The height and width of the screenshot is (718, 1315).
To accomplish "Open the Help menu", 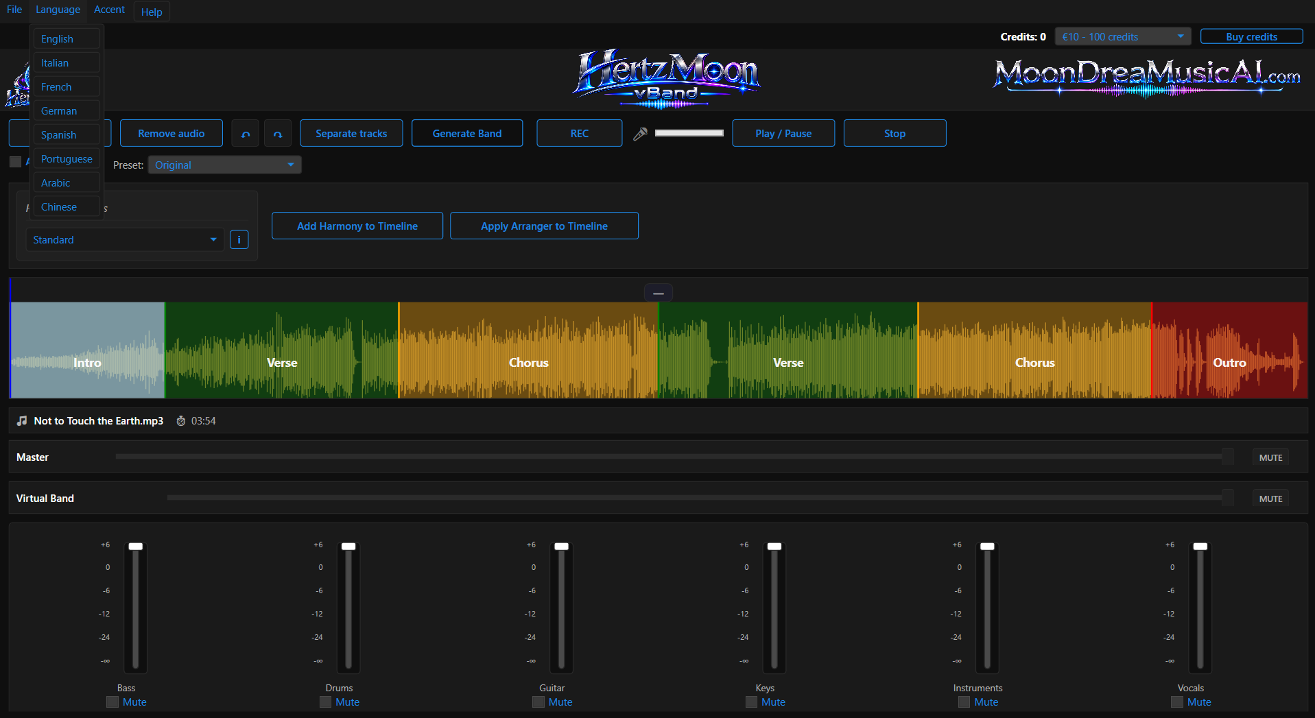I will click(152, 12).
